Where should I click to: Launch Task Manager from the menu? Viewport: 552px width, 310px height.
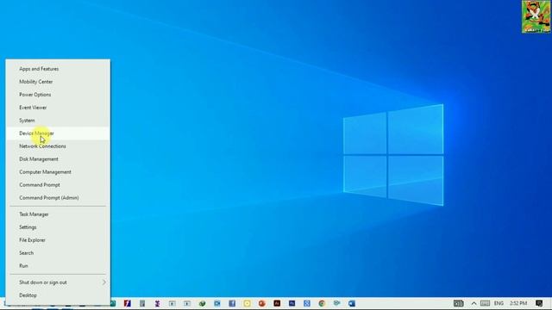(58, 214)
